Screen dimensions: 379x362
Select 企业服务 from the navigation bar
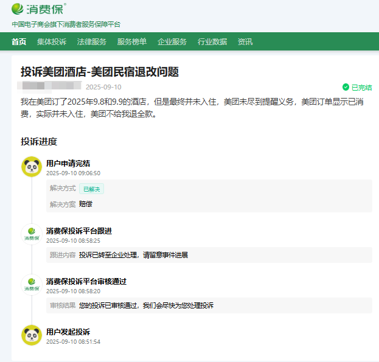pos(172,42)
